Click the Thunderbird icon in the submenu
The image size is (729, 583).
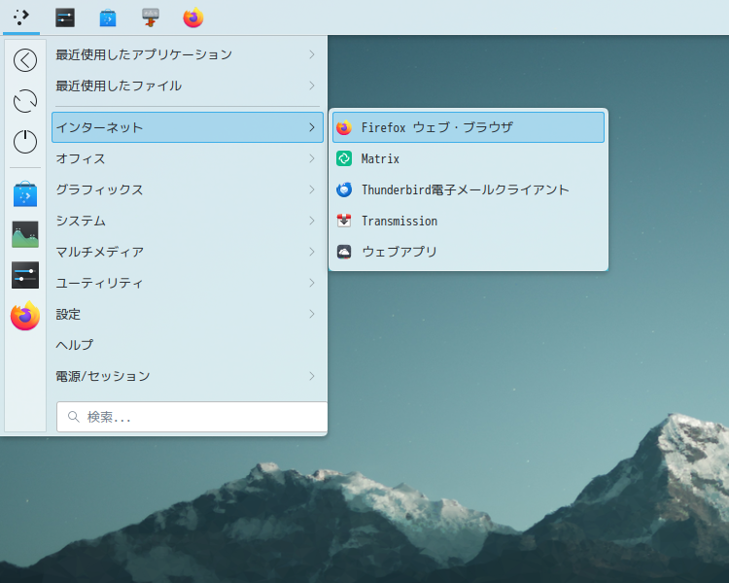coord(344,189)
